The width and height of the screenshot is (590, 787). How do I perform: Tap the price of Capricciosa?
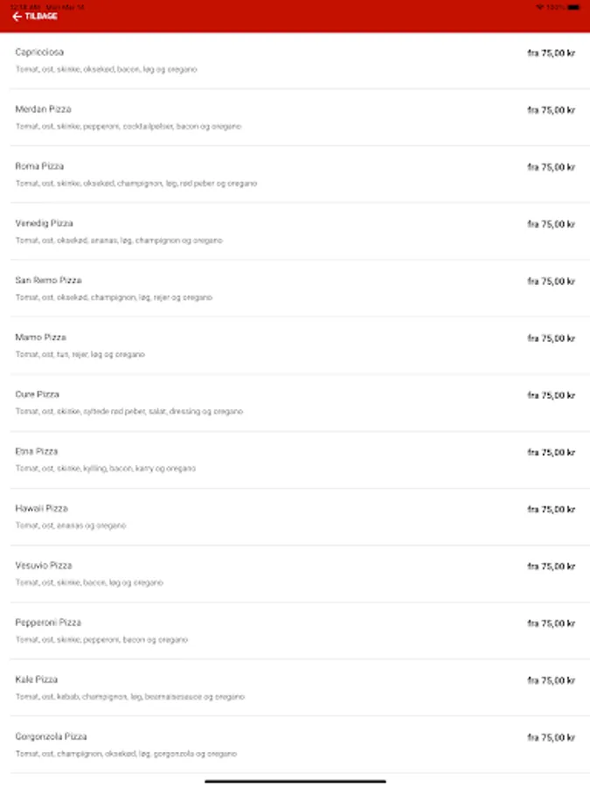[x=551, y=53]
